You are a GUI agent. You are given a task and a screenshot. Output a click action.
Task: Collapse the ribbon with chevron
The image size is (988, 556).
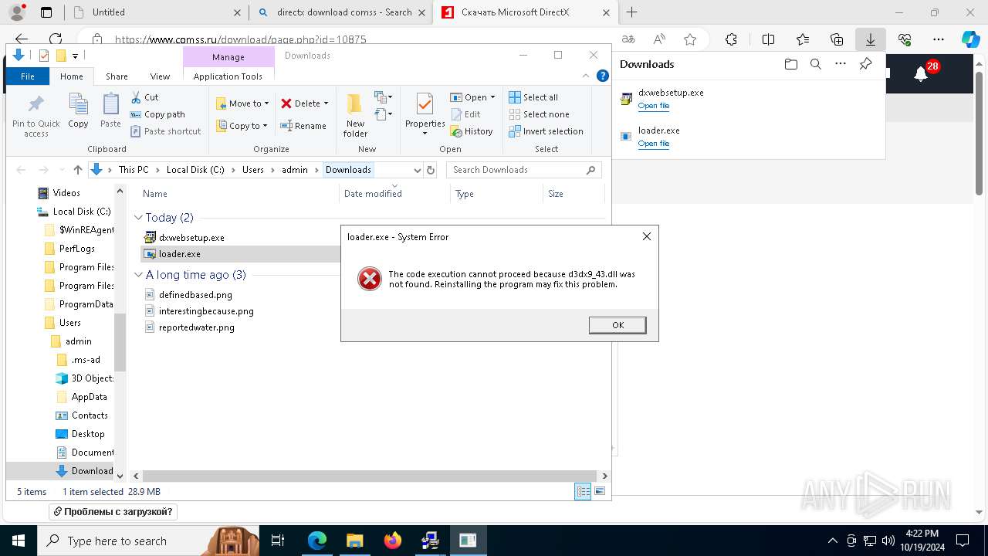coord(585,76)
